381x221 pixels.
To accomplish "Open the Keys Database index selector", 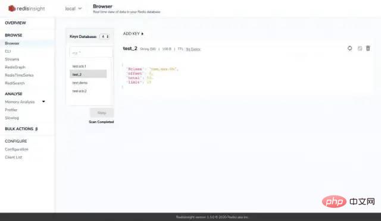I will (105, 37).
